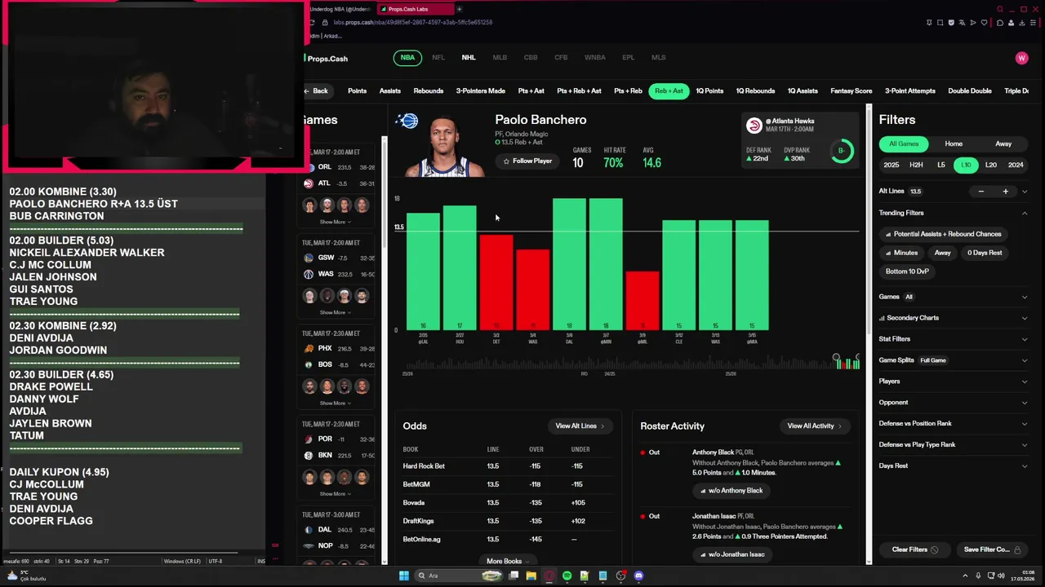
Task: Select the All Games filter
Action: pos(904,144)
